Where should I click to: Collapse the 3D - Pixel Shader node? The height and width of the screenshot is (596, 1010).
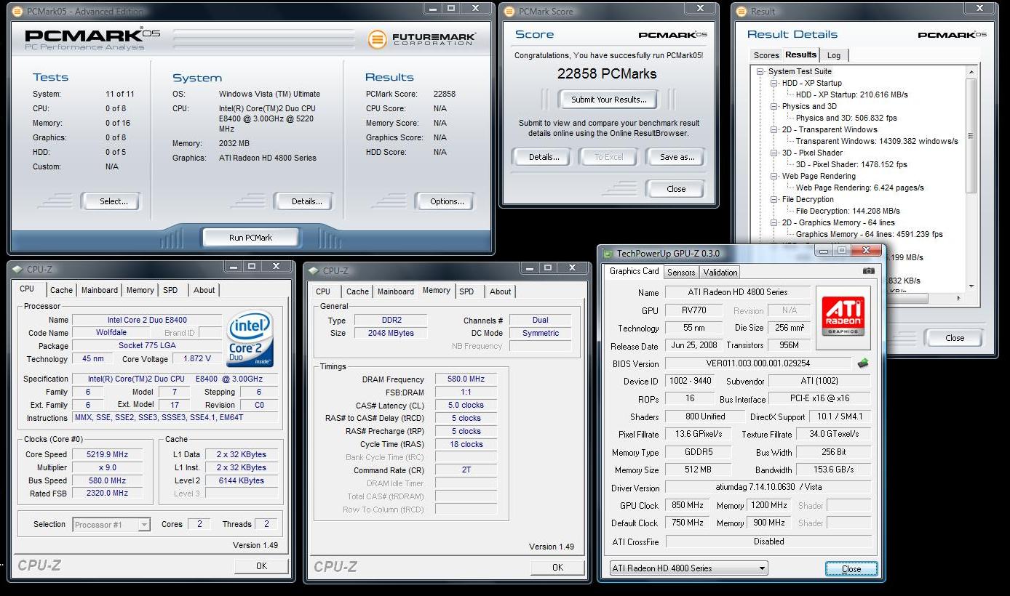pyautogui.click(x=774, y=153)
